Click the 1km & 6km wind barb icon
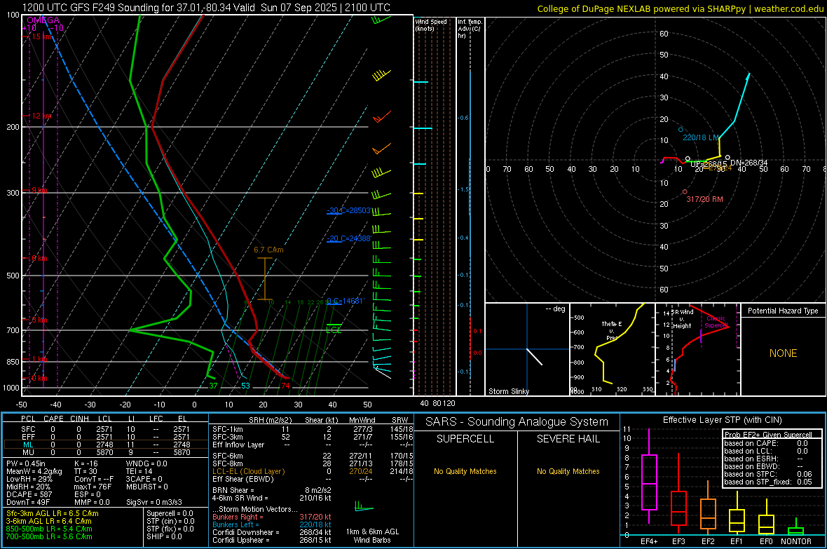The image size is (827, 549). coord(364,507)
